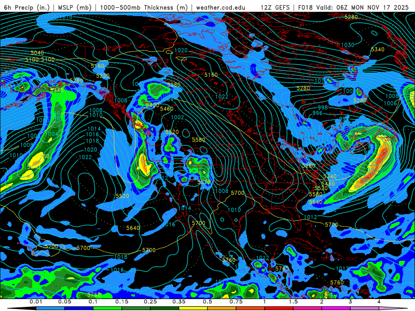The width and height of the screenshot is (415, 311).
Task: Click the '1004' pressure contour label
Action: [x=51, y=134]
